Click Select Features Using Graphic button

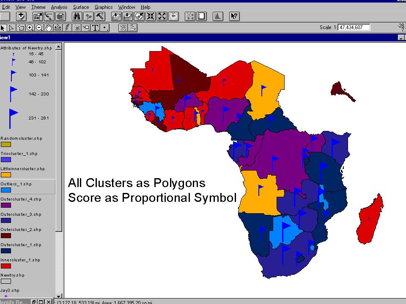pos(190,16)
